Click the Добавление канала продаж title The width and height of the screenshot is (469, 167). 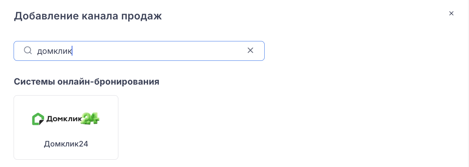[87, 16]
